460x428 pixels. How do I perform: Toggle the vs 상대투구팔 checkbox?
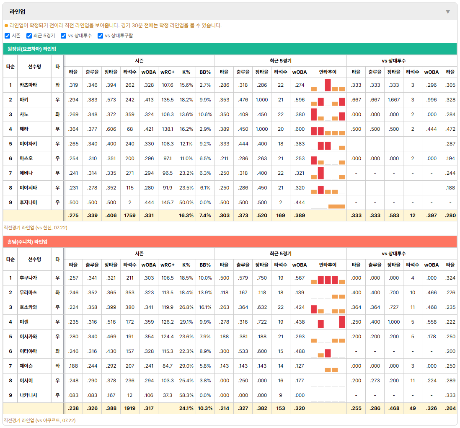[100, 36]
